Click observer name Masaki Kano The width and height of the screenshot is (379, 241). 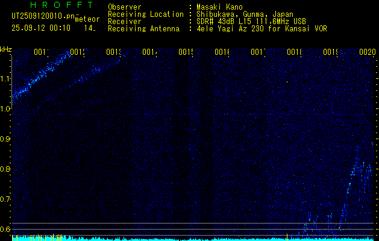(219, 7)
